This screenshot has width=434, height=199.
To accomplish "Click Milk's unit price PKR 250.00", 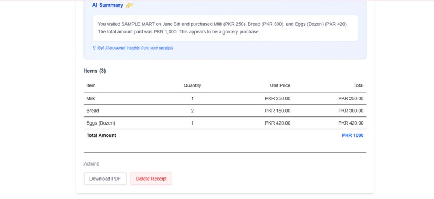I will pos(278,98).
